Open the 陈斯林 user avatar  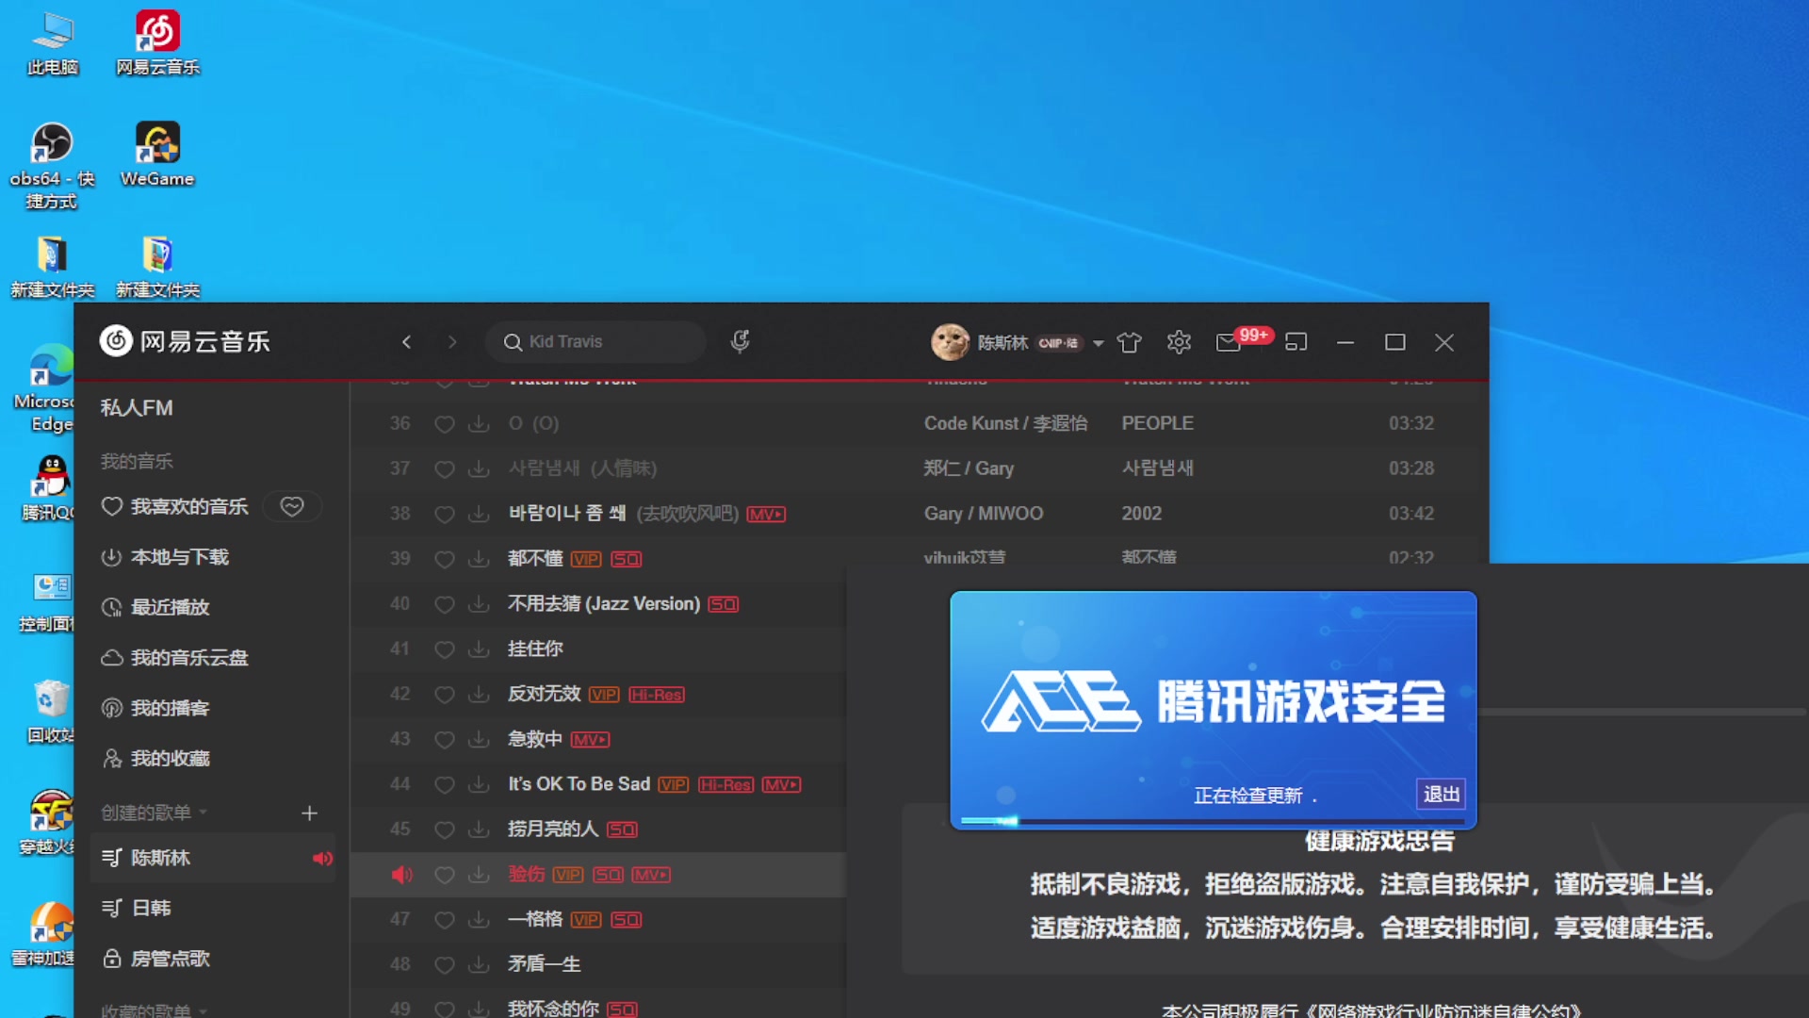click(950, 342)
